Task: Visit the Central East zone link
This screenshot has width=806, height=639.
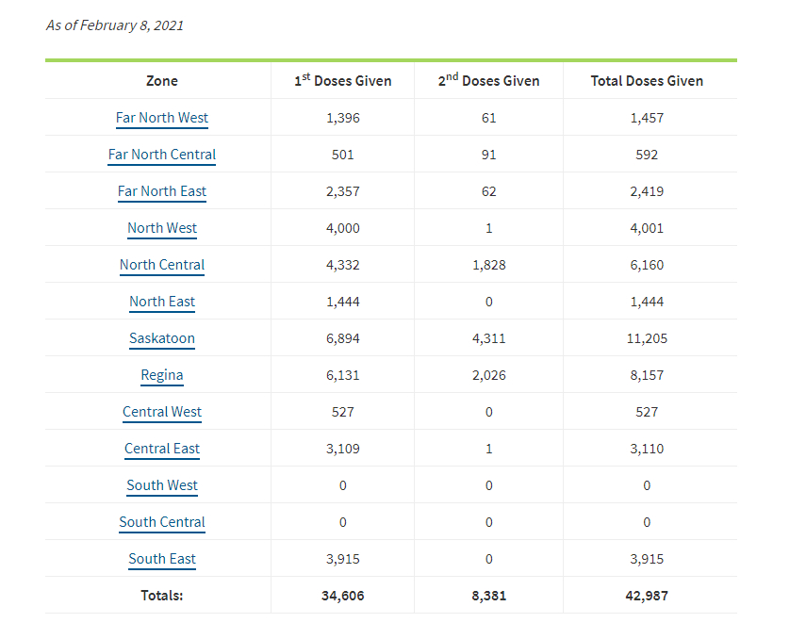Action: pos(162,449)
